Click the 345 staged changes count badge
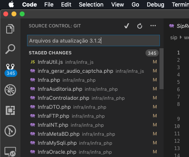 point(152,53)
